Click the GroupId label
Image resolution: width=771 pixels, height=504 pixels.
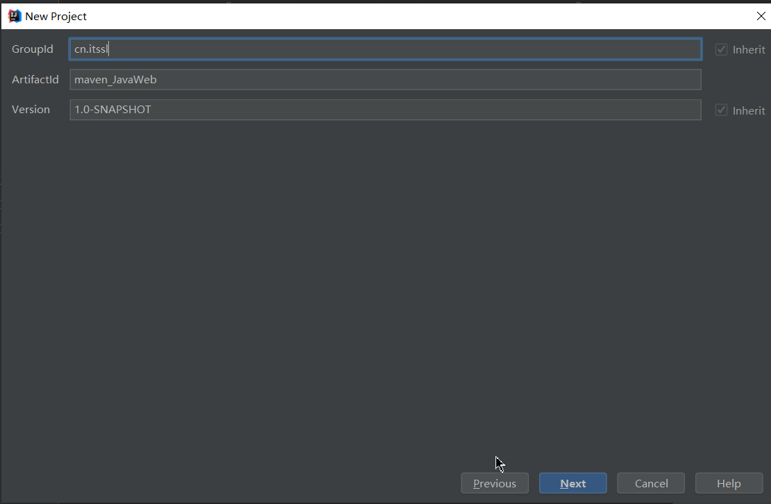coord(33,49)
